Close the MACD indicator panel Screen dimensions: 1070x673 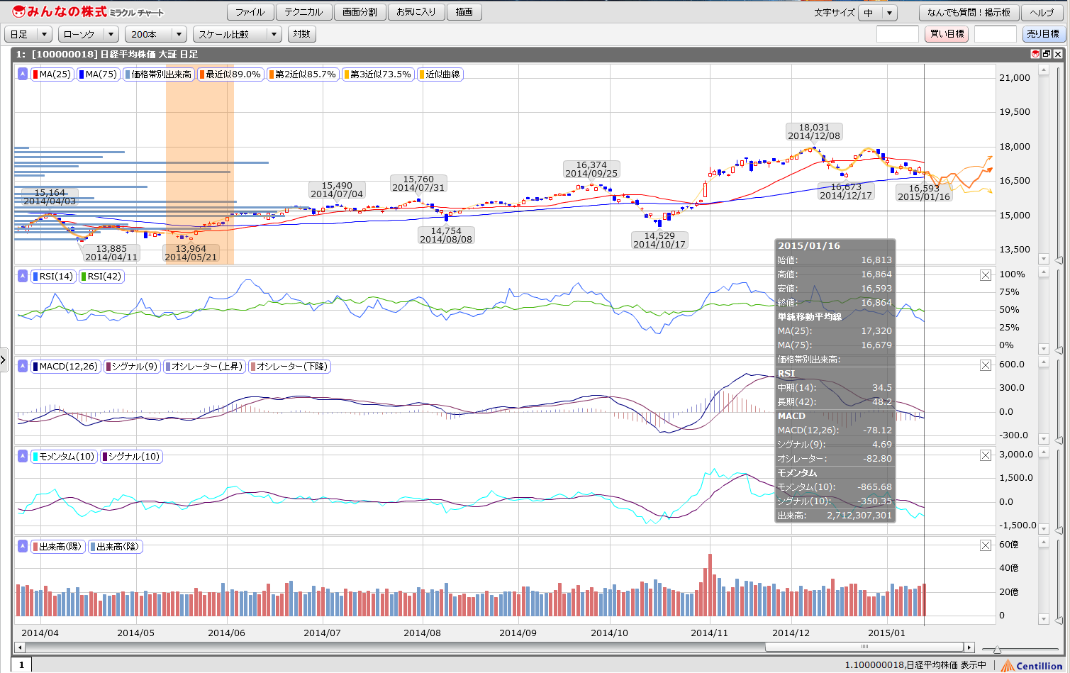tap(986, 365)
